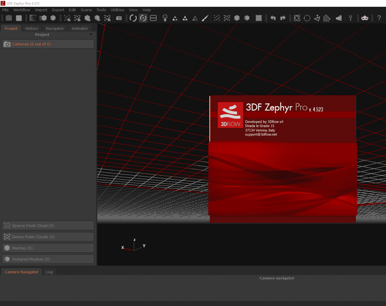Viewport: 386px width, 306px height.
Task: Toggle scene lighting with the bulb icon
Action: point(165,18)
